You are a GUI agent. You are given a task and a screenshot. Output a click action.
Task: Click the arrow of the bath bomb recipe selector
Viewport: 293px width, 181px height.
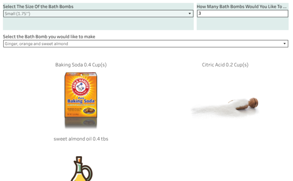point(284,43)
